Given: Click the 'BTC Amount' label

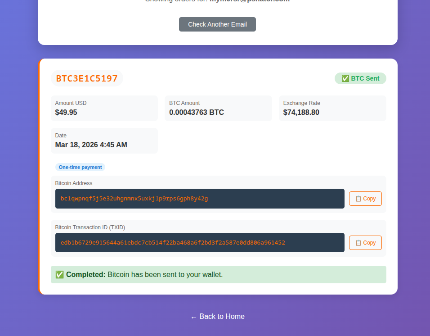Looking at the screenshot, I should pos(184,103).
